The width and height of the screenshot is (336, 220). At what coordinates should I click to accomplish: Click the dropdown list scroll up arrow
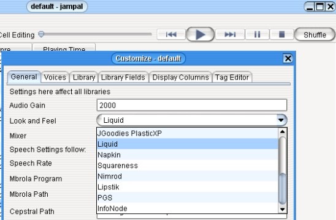click(x=283, y=131)
